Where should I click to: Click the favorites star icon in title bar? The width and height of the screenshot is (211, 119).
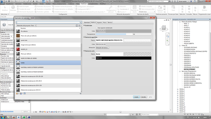click(x=175, y=1)
